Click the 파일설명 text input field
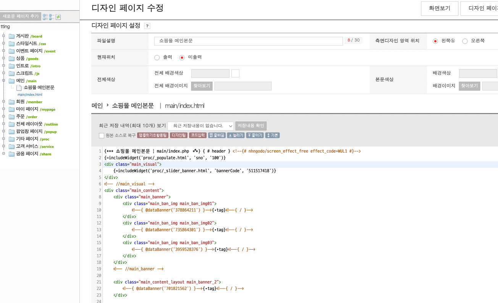498x303 pixels. tap(248, 41)
